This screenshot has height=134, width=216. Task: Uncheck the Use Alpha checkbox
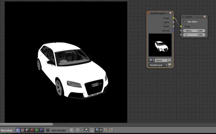point(185,22)
